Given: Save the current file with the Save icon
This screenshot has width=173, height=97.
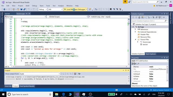Looking at the screenshot, I should 21,9.
